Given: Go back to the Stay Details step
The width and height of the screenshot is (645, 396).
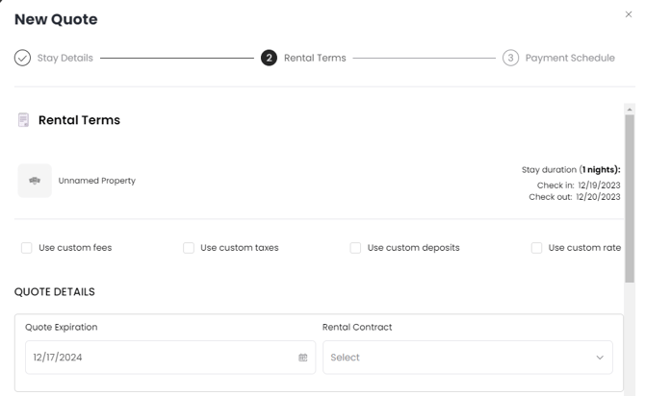Looking at the screenshot, I should 64,58.
